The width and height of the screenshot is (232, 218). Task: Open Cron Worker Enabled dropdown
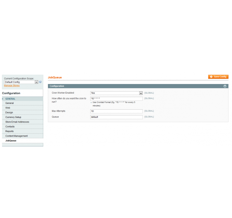[116, 93]
